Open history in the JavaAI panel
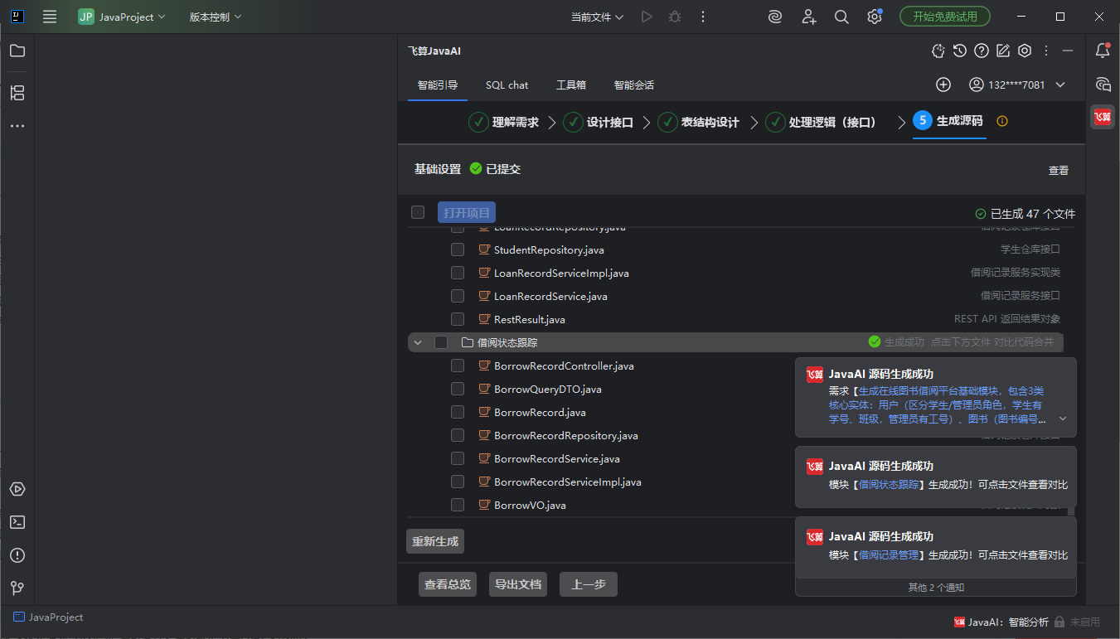1120x639 pixels. [x=960, y=51]
